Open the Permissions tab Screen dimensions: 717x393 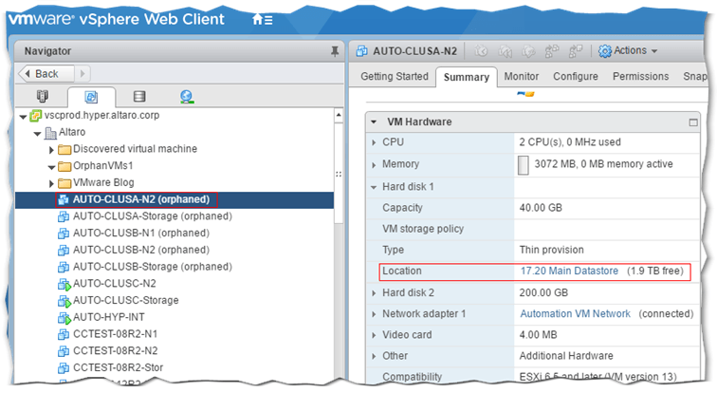pos(640,76)
